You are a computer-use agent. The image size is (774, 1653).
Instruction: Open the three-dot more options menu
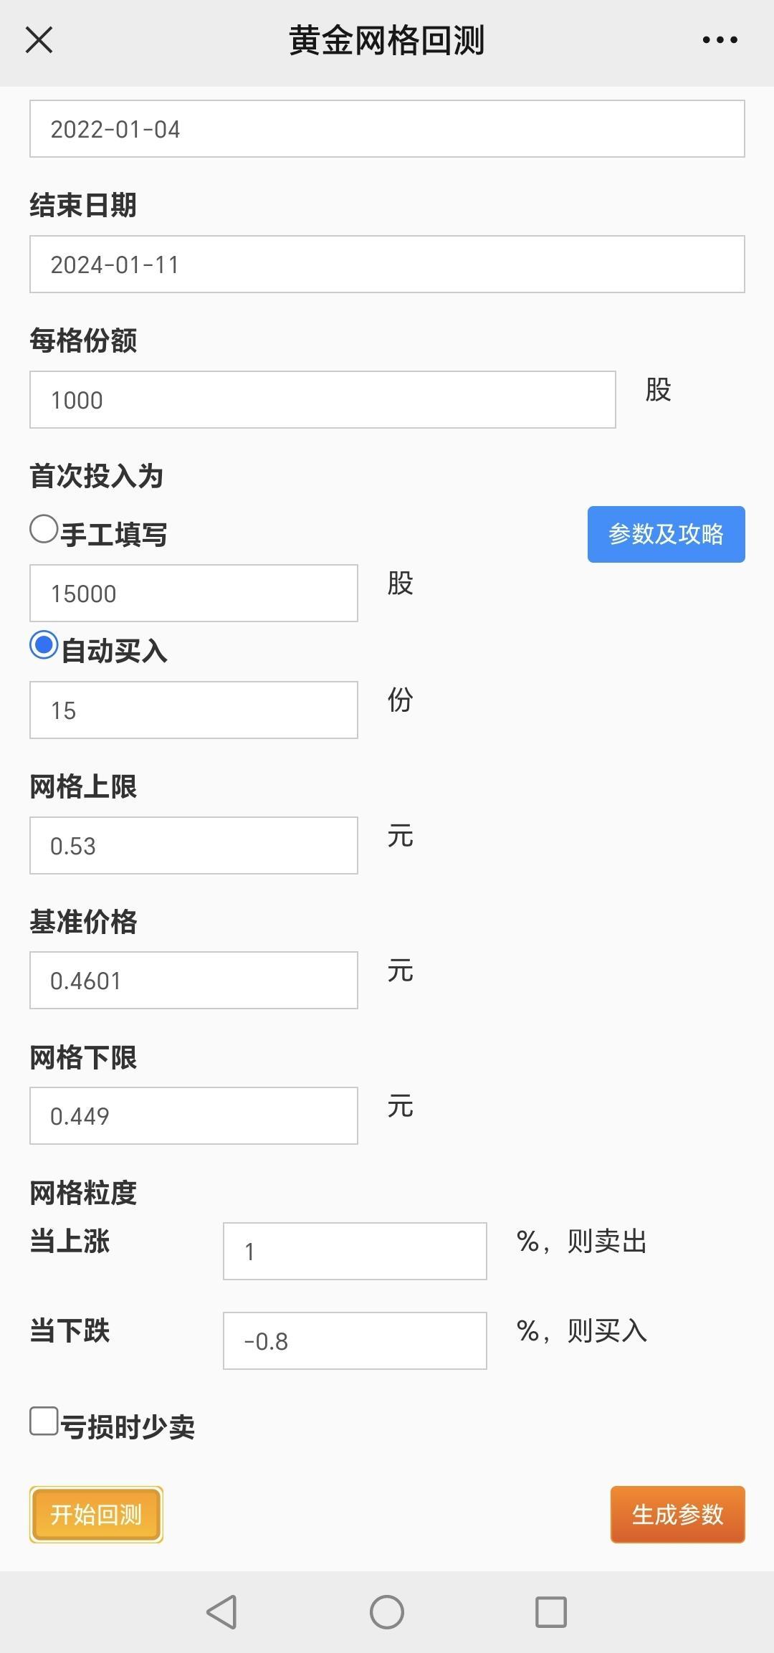720,40
